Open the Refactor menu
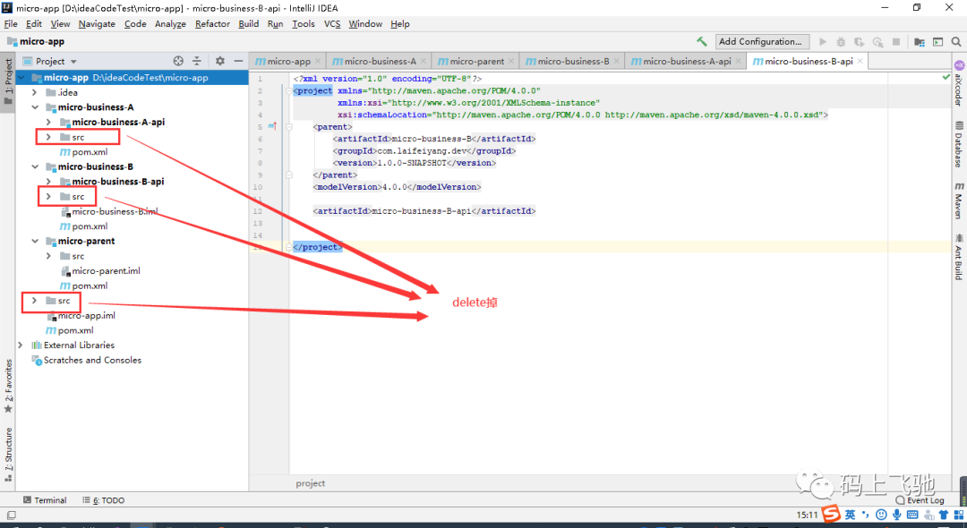 coord(212,24)
